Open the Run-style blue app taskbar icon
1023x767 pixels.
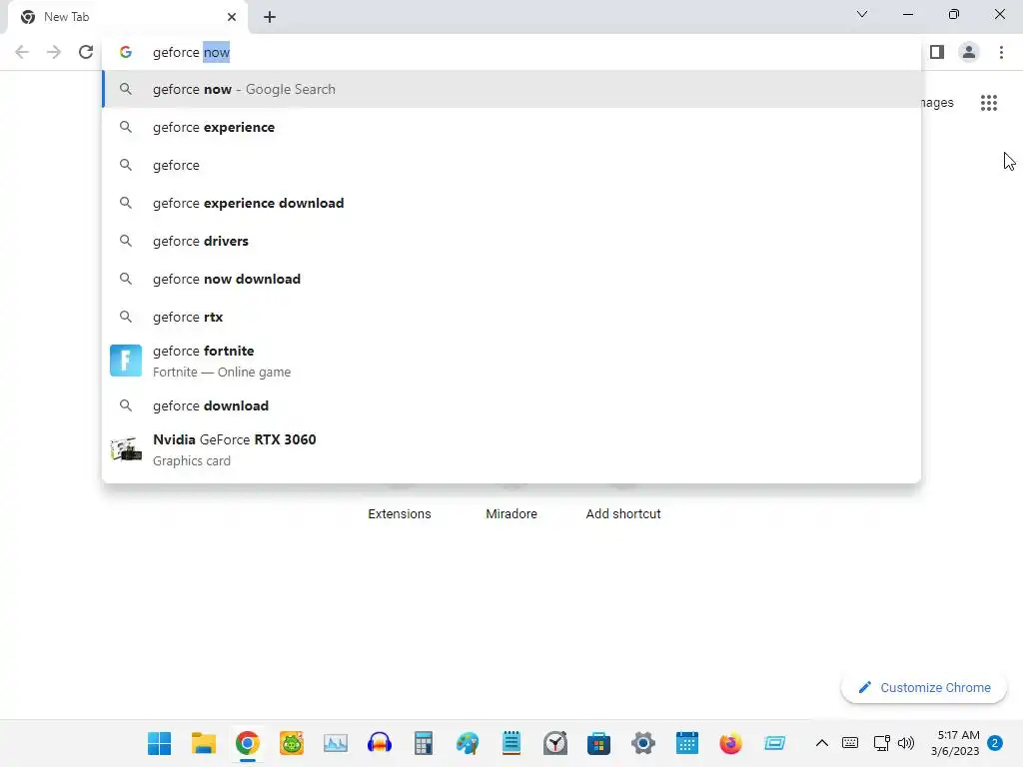(774, 743)
